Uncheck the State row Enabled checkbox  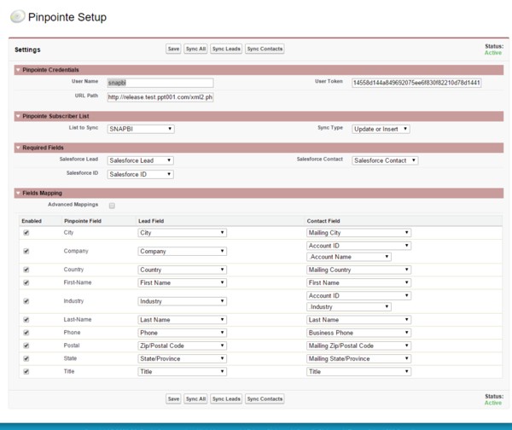(x=26, y=358)
